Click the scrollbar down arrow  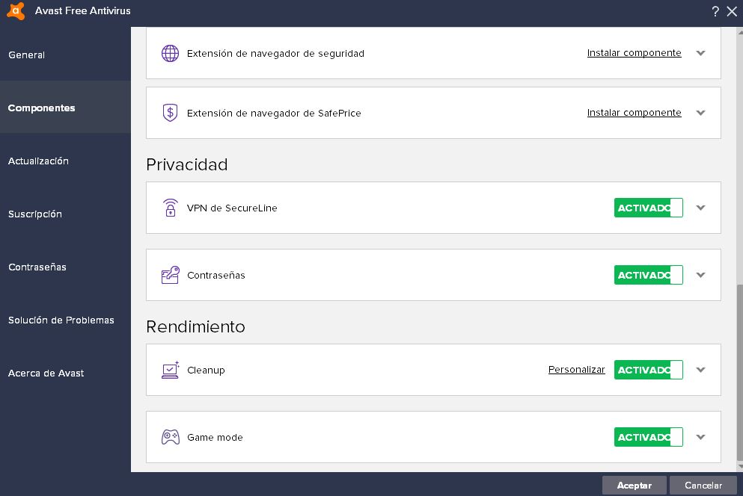point(740,467)
